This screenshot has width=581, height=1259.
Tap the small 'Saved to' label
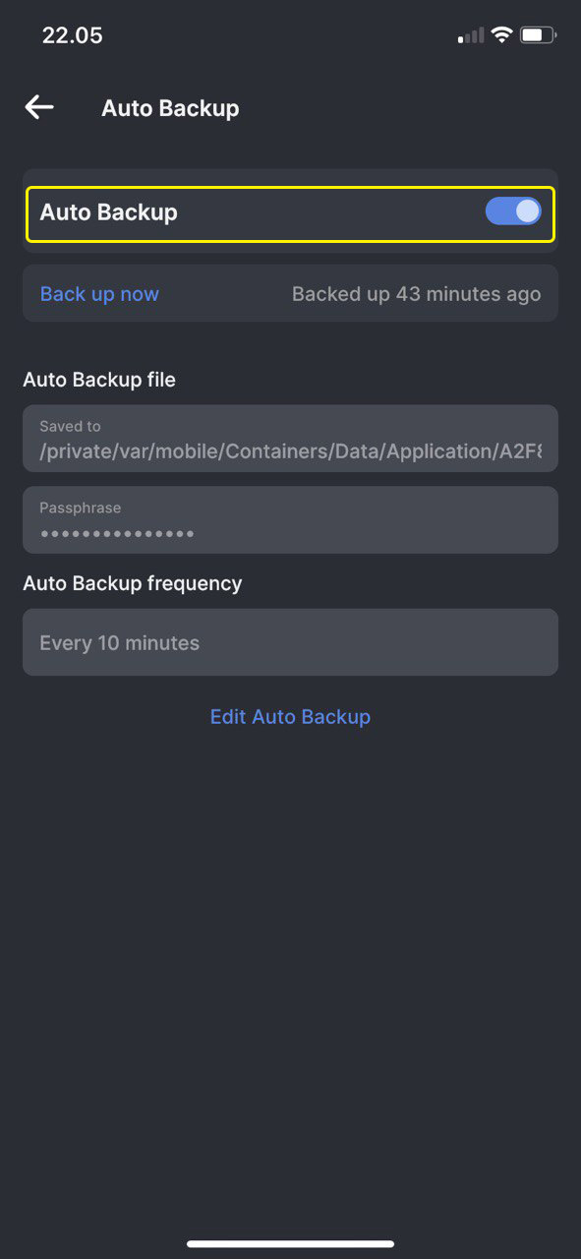click(70, 426)
